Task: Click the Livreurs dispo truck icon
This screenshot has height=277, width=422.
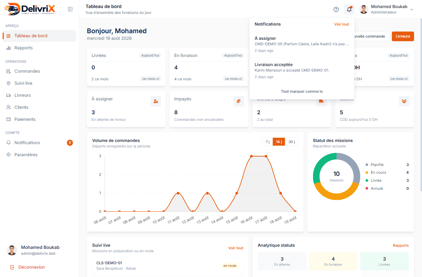Action: (x=321, y=101)
